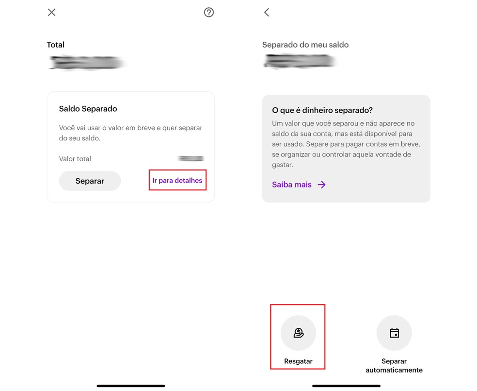Go back using the left chevron

(x=267, y=12)
